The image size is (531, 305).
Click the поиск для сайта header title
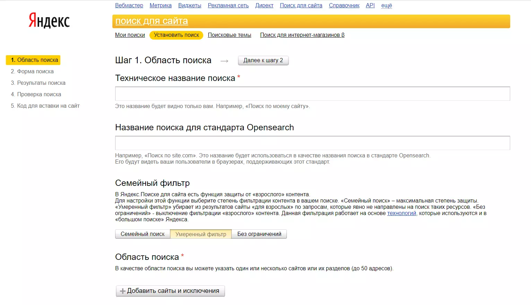click(152, 21)
